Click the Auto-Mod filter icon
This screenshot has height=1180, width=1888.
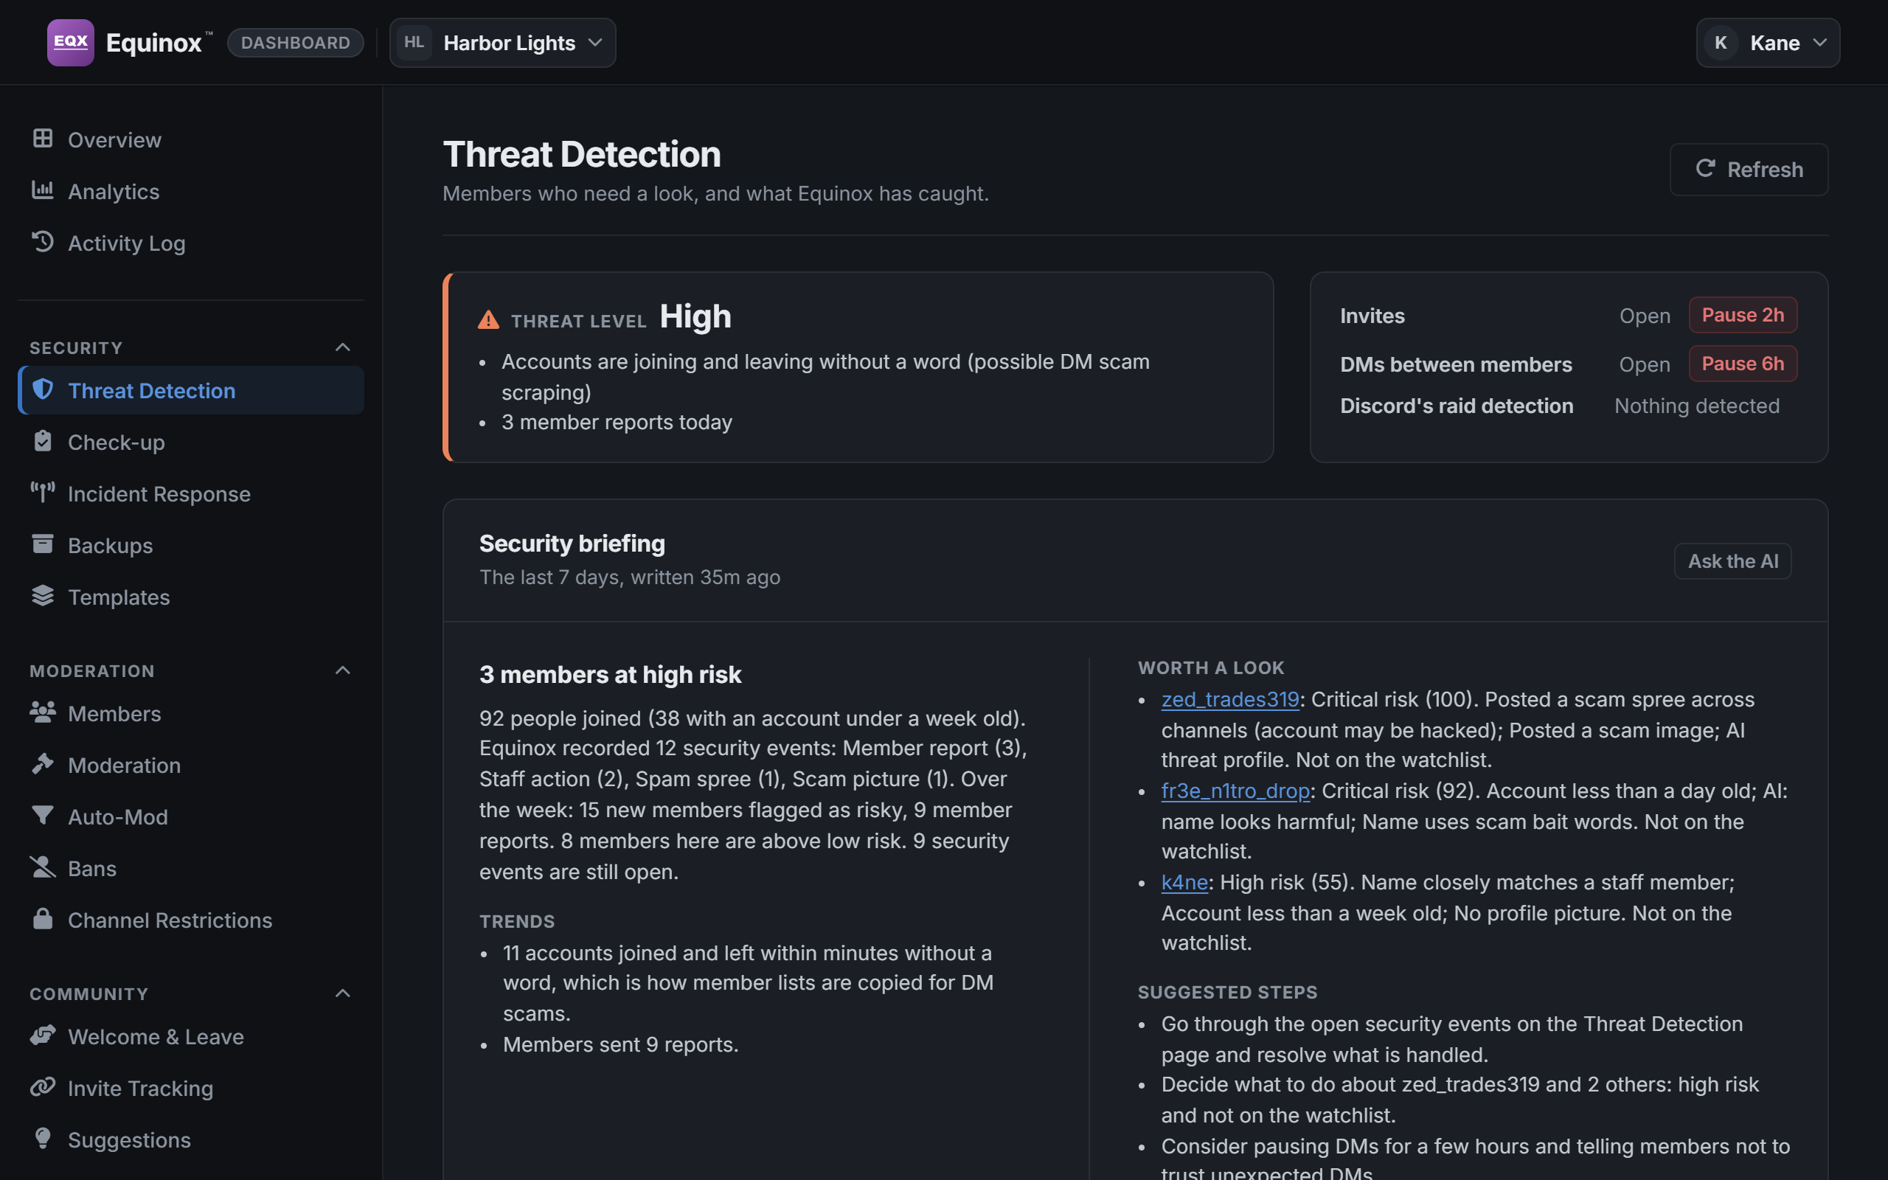43,816
